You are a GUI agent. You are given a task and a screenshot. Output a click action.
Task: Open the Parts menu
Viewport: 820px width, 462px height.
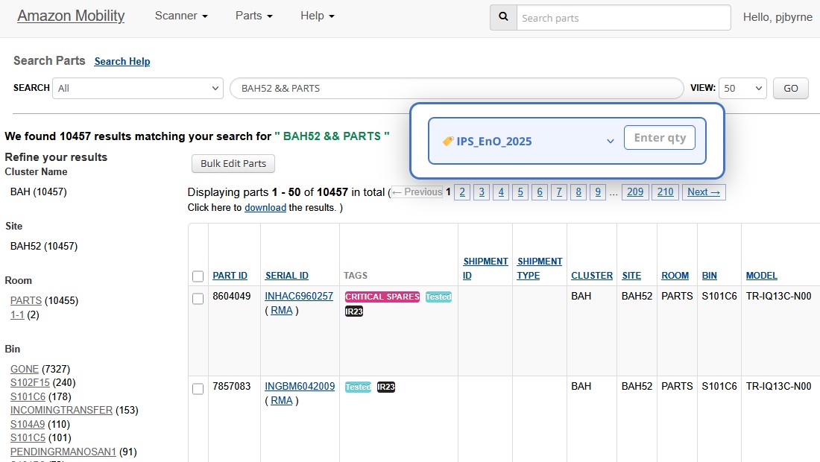click(253, 15)
